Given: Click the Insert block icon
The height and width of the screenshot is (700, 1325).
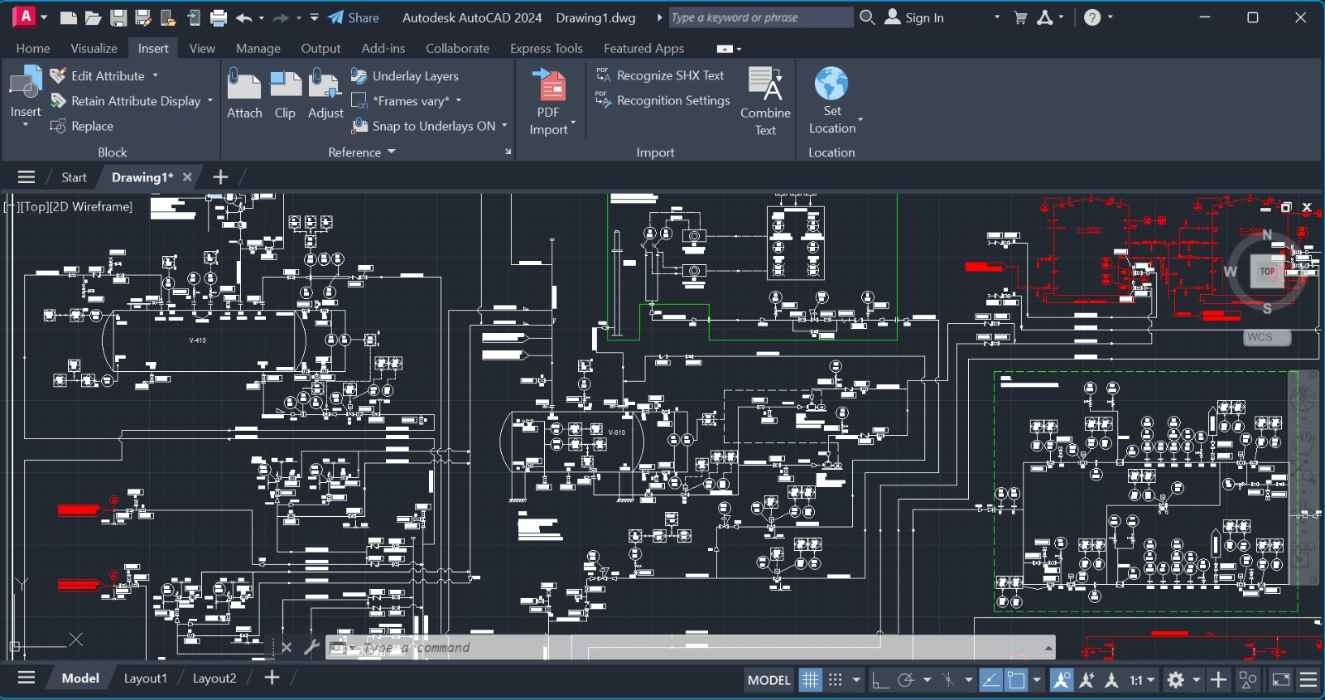Looking at the screenshot, I should 25,83.
